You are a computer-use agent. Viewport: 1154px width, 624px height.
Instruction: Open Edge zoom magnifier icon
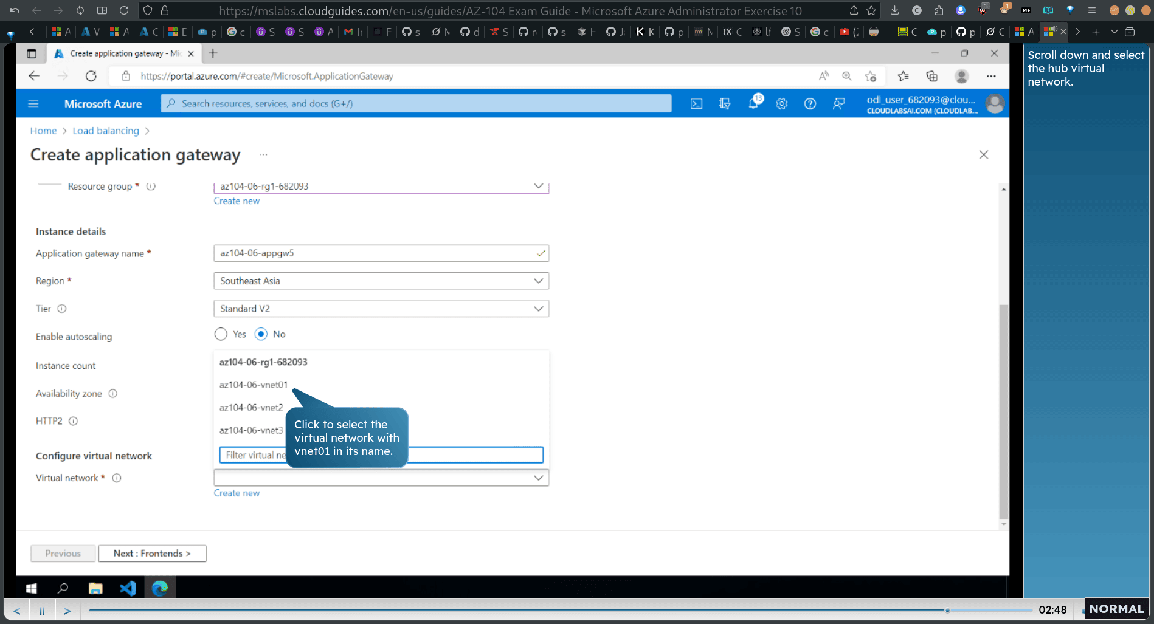(x=846, y=76)
